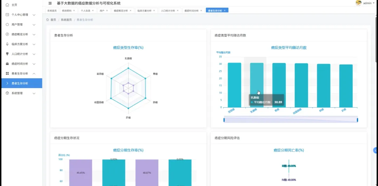The width and height of the screenshot is (378, 186).
Task: Switch to the 系统首页 tab
Action: 52,10
